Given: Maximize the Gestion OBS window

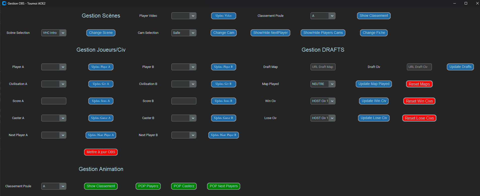Looking at the screenshot, I should pyautogui.click(x=466, y=3).
